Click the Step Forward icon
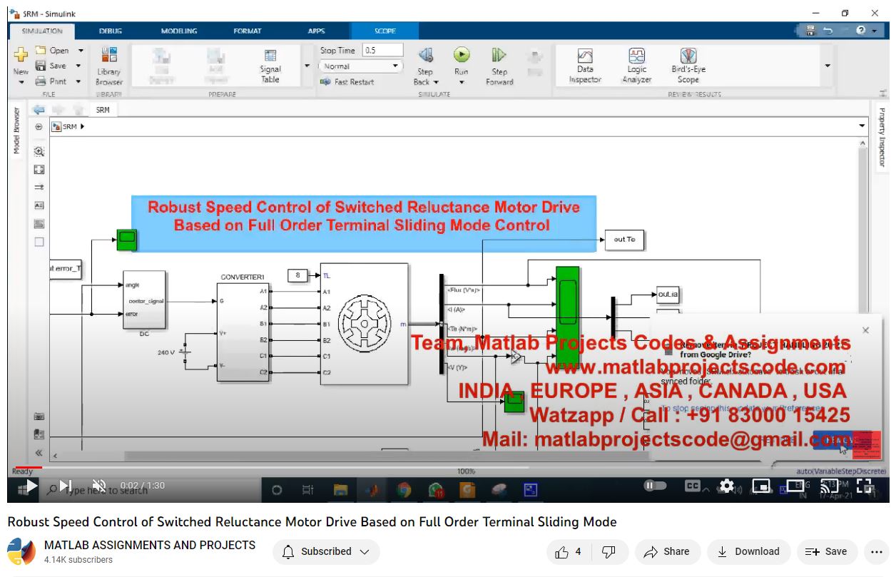The image size is (896, 577). click(499, 56)
